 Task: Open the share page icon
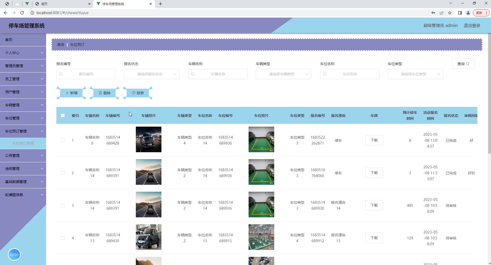coord(442,13)
